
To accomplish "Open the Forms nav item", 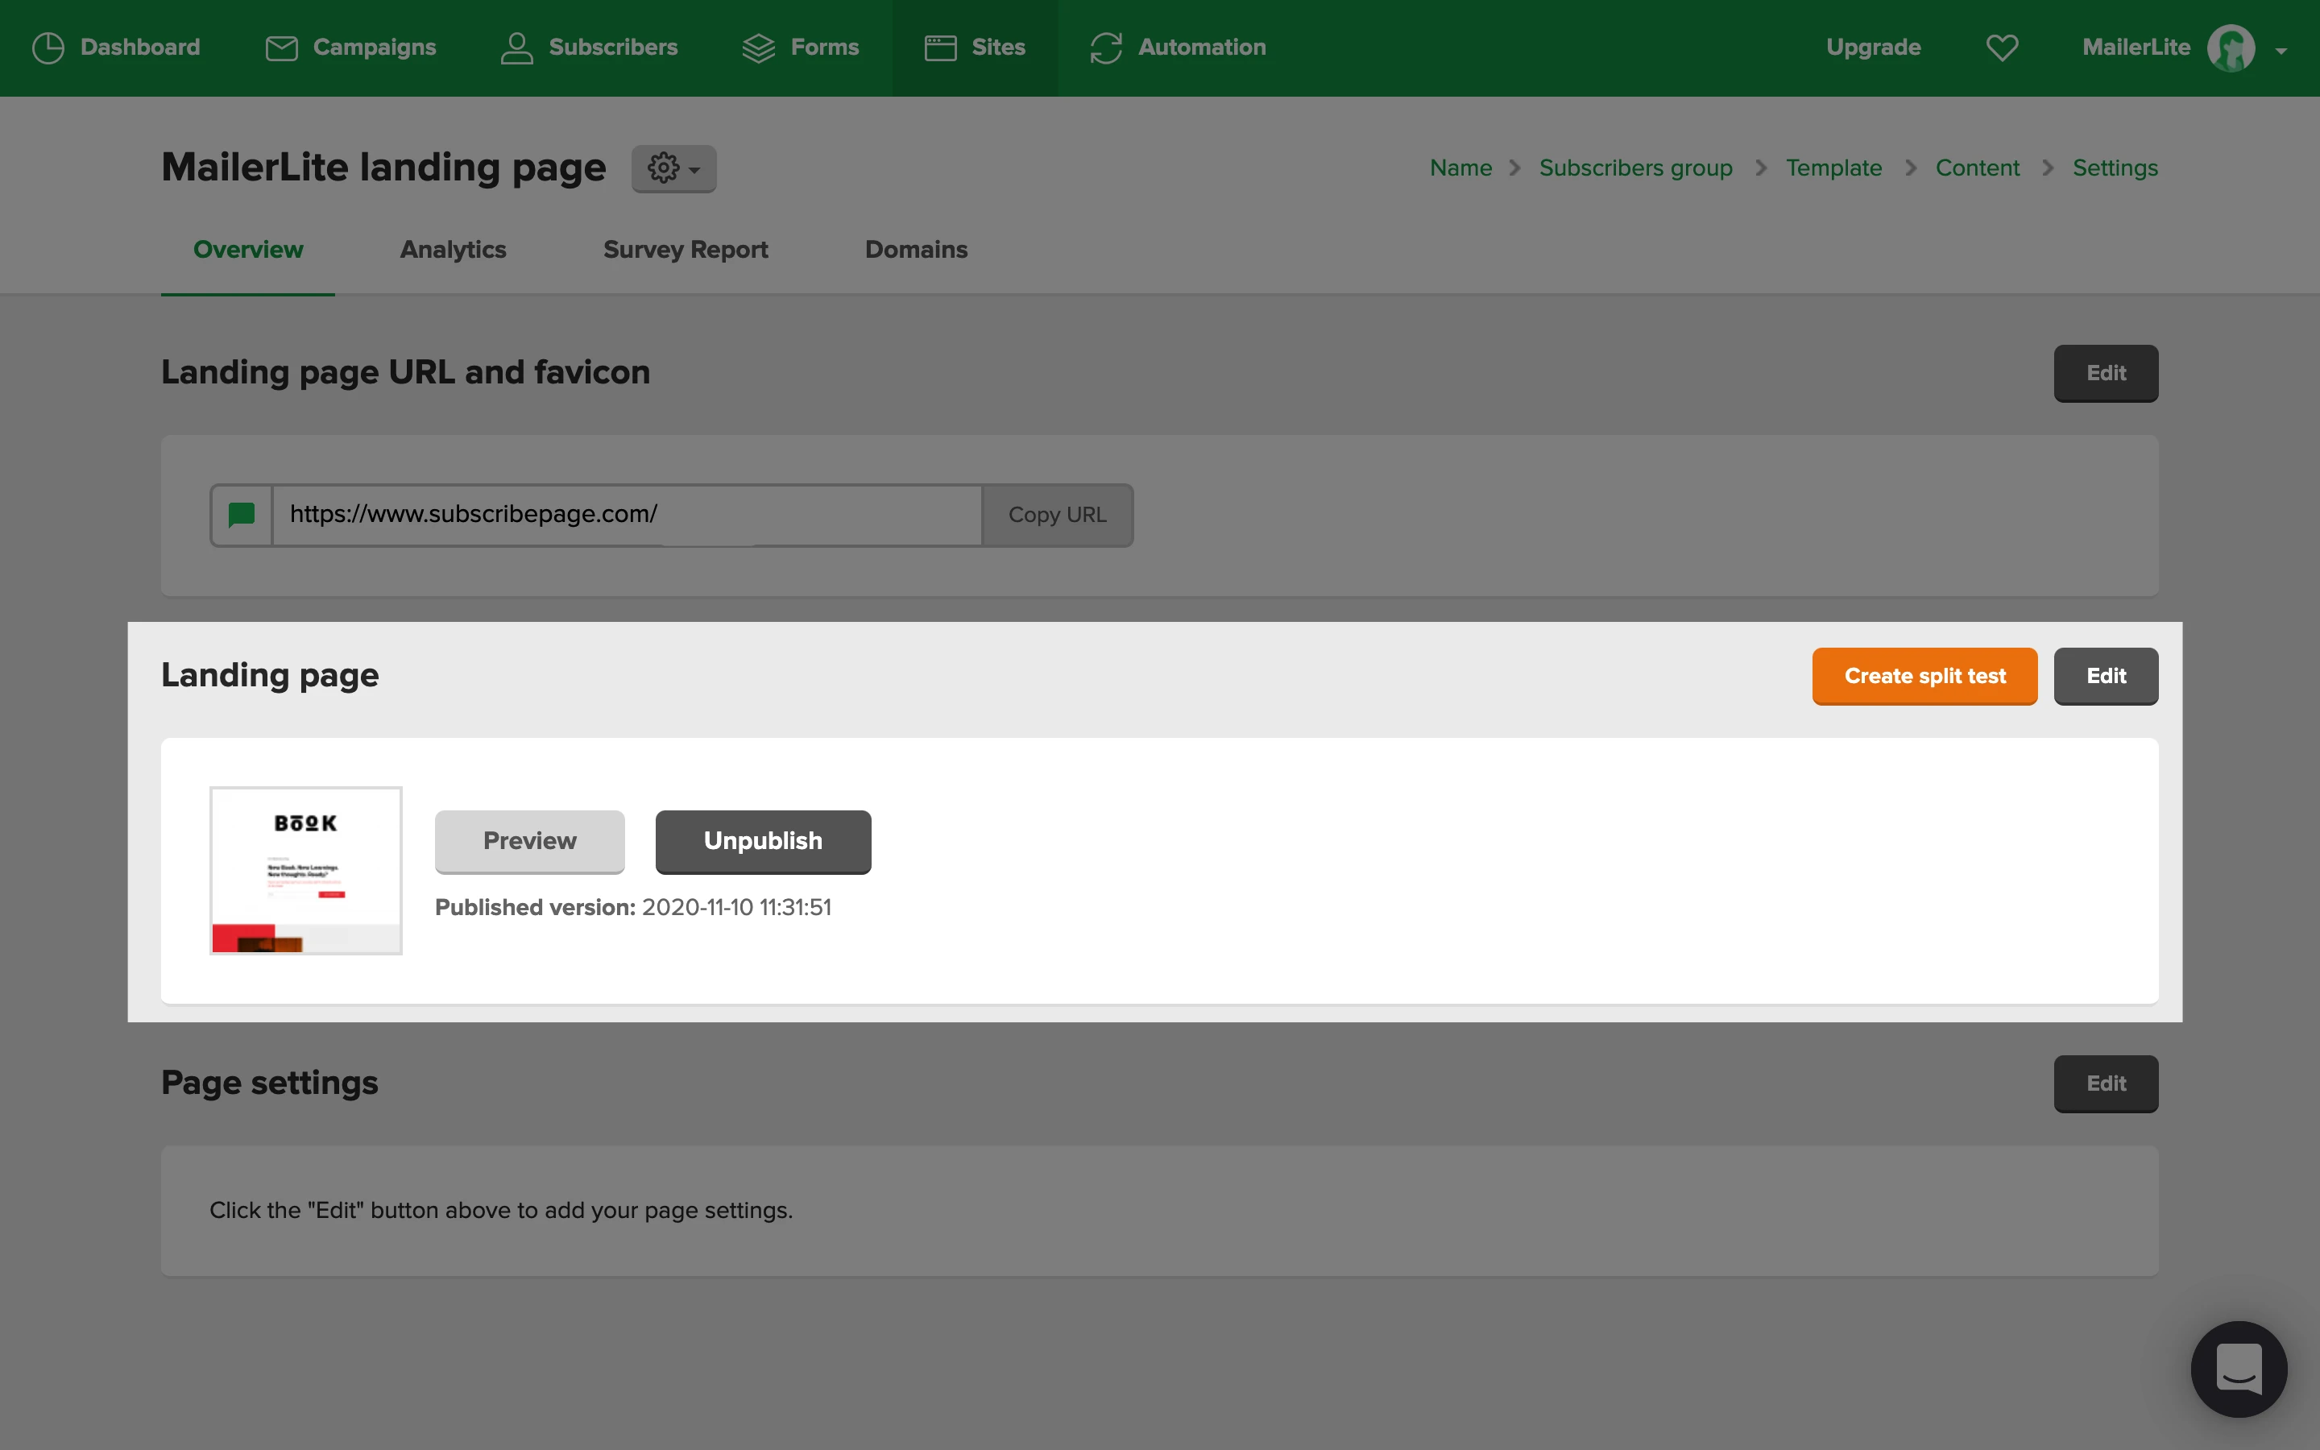I will pos(801,47).
